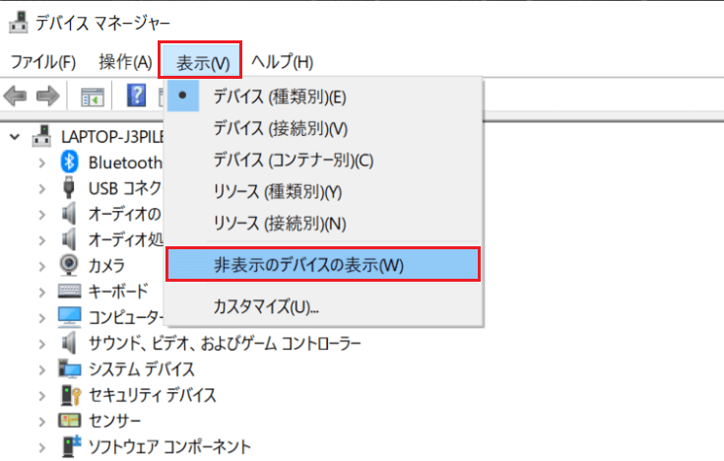Image resolution: width=724 pixels, height=461 pixels.
Task: Expand the ソフトウェア コンポーネント category
Action: pos(42,447)
